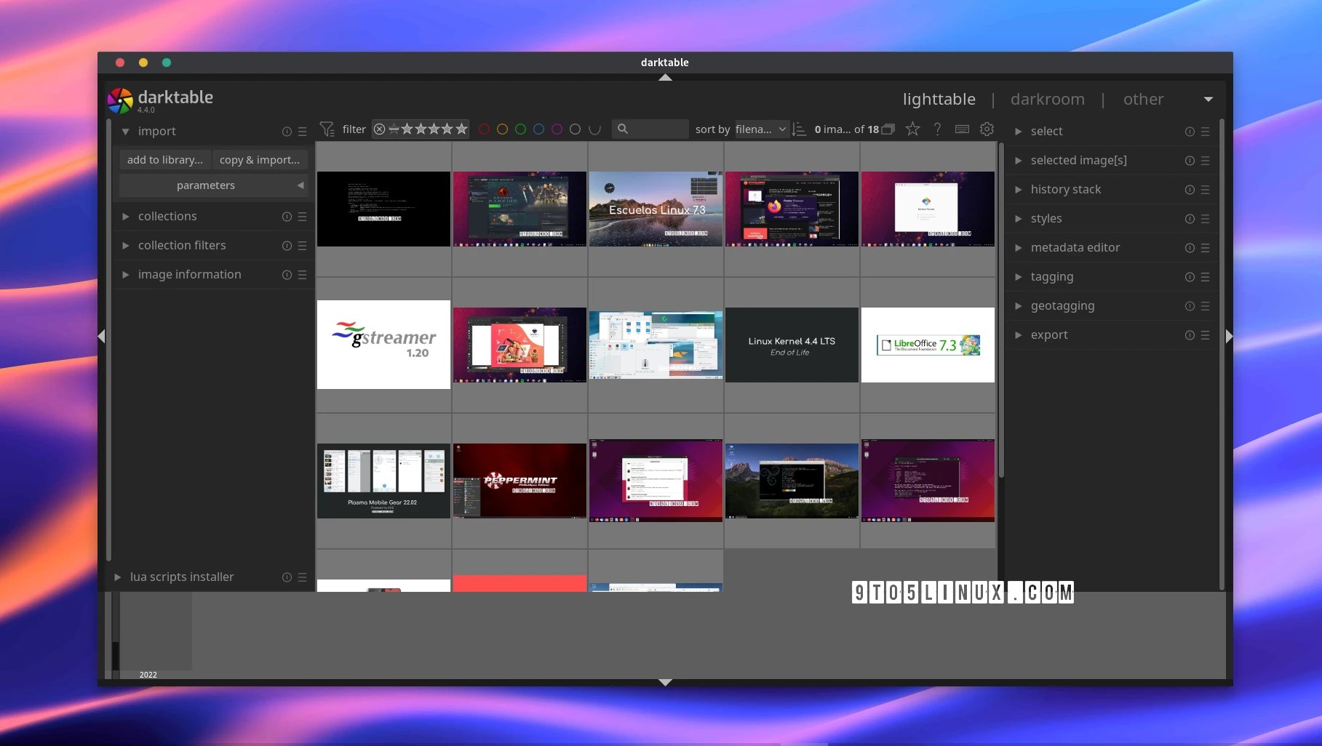The width and height of the screenshot is (1322, 746).
Task: Collapse the import module
Action: pyautogui.click(x=125, y=132)
